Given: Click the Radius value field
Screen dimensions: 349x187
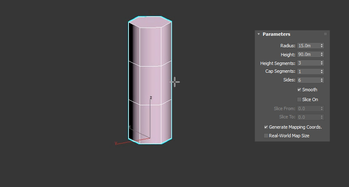Looking at the screenshot, I should (308, 46).
